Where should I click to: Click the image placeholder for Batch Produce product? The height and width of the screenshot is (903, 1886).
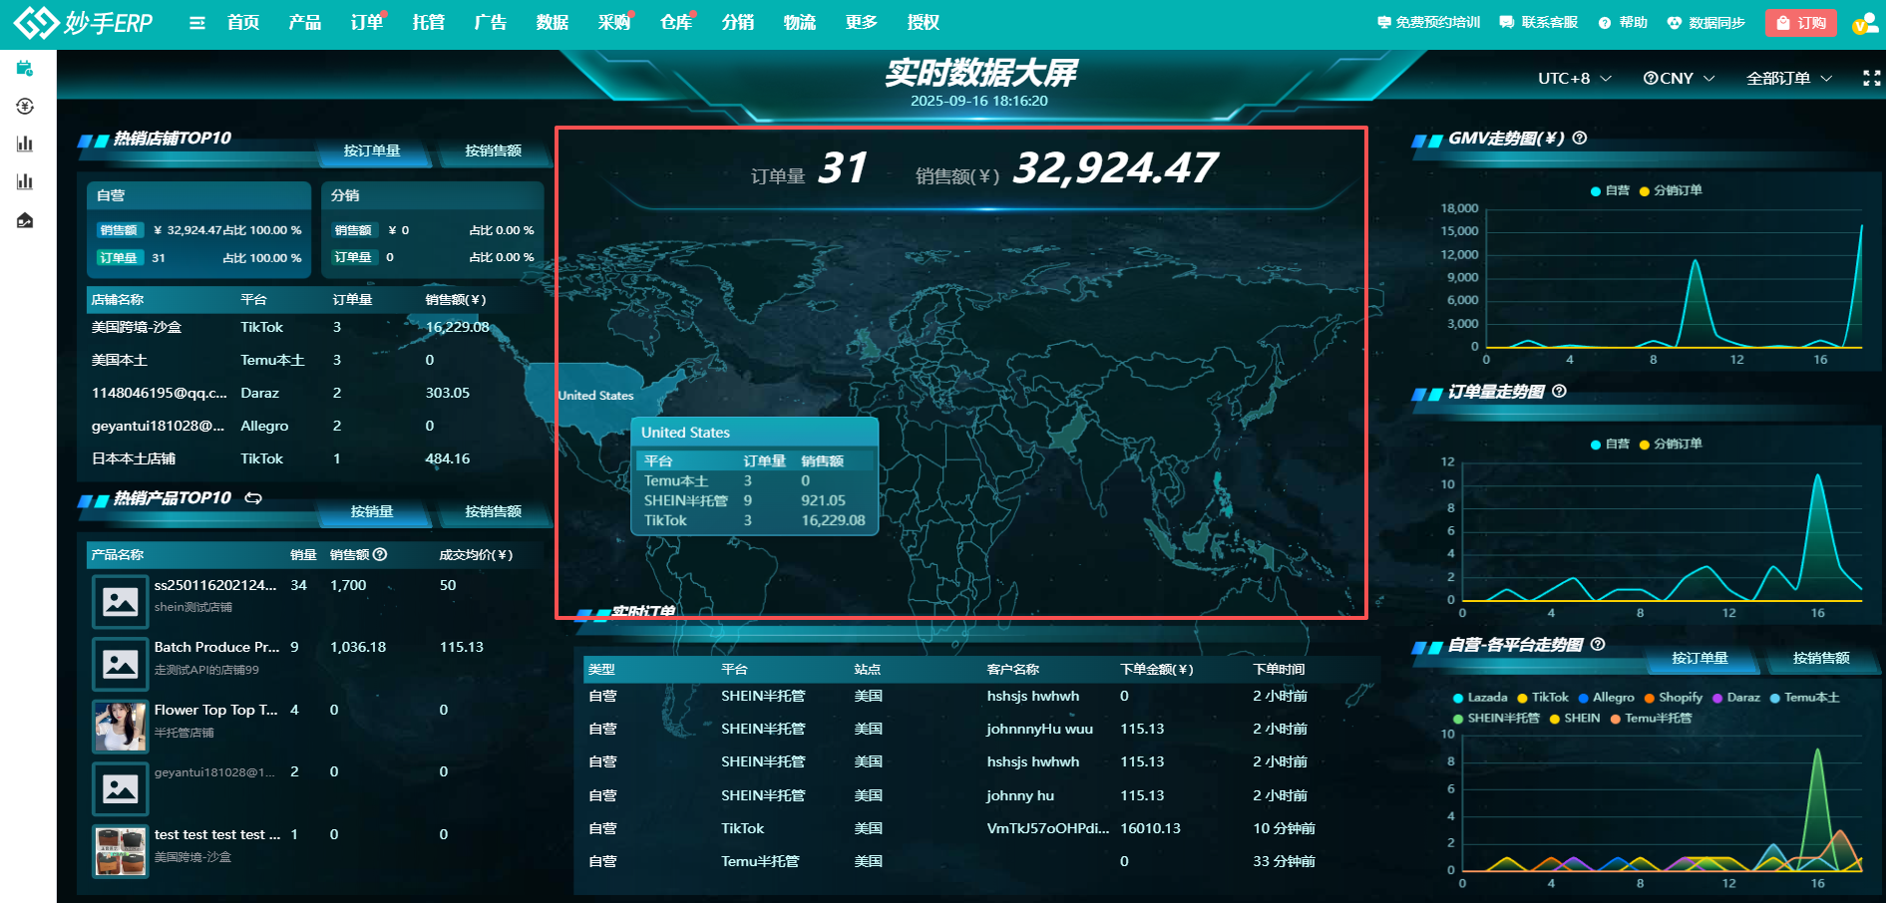121,664
